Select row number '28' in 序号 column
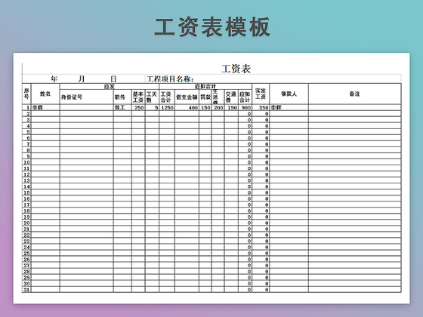 click(x=26, y=272)
